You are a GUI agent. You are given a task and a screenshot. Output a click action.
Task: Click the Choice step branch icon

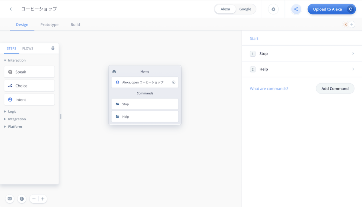(x=10, y=86)
